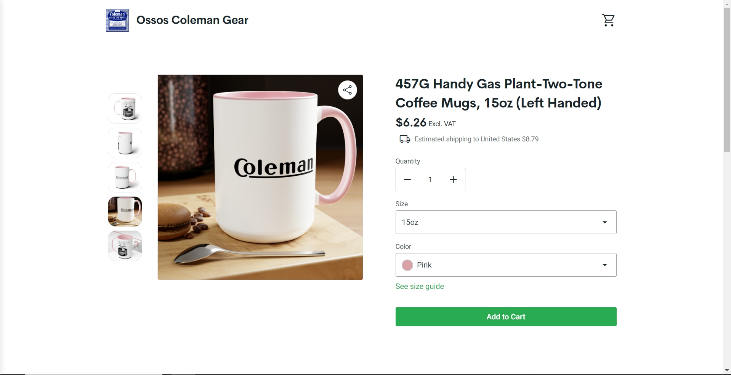Decrease quantity with minus button
The width and height of the screenshot is (731, 375).
pos(407,179)
